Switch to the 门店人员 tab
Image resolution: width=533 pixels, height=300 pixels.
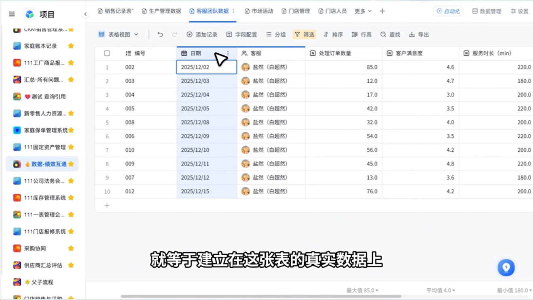pyautogui.click(x=332, y=11)
